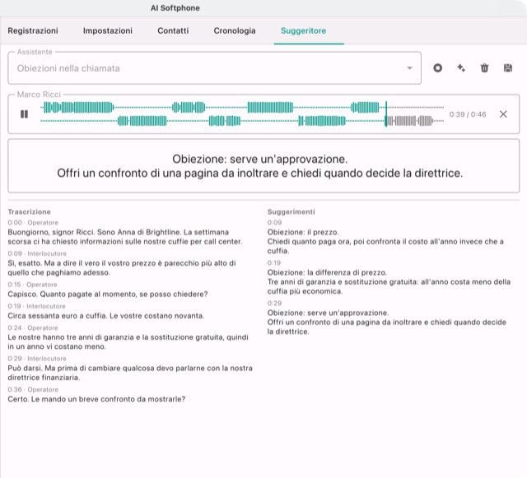
Task: Click 'Le nostre hanno tre anni di garanzia' line
Action: tap(128, 341)
